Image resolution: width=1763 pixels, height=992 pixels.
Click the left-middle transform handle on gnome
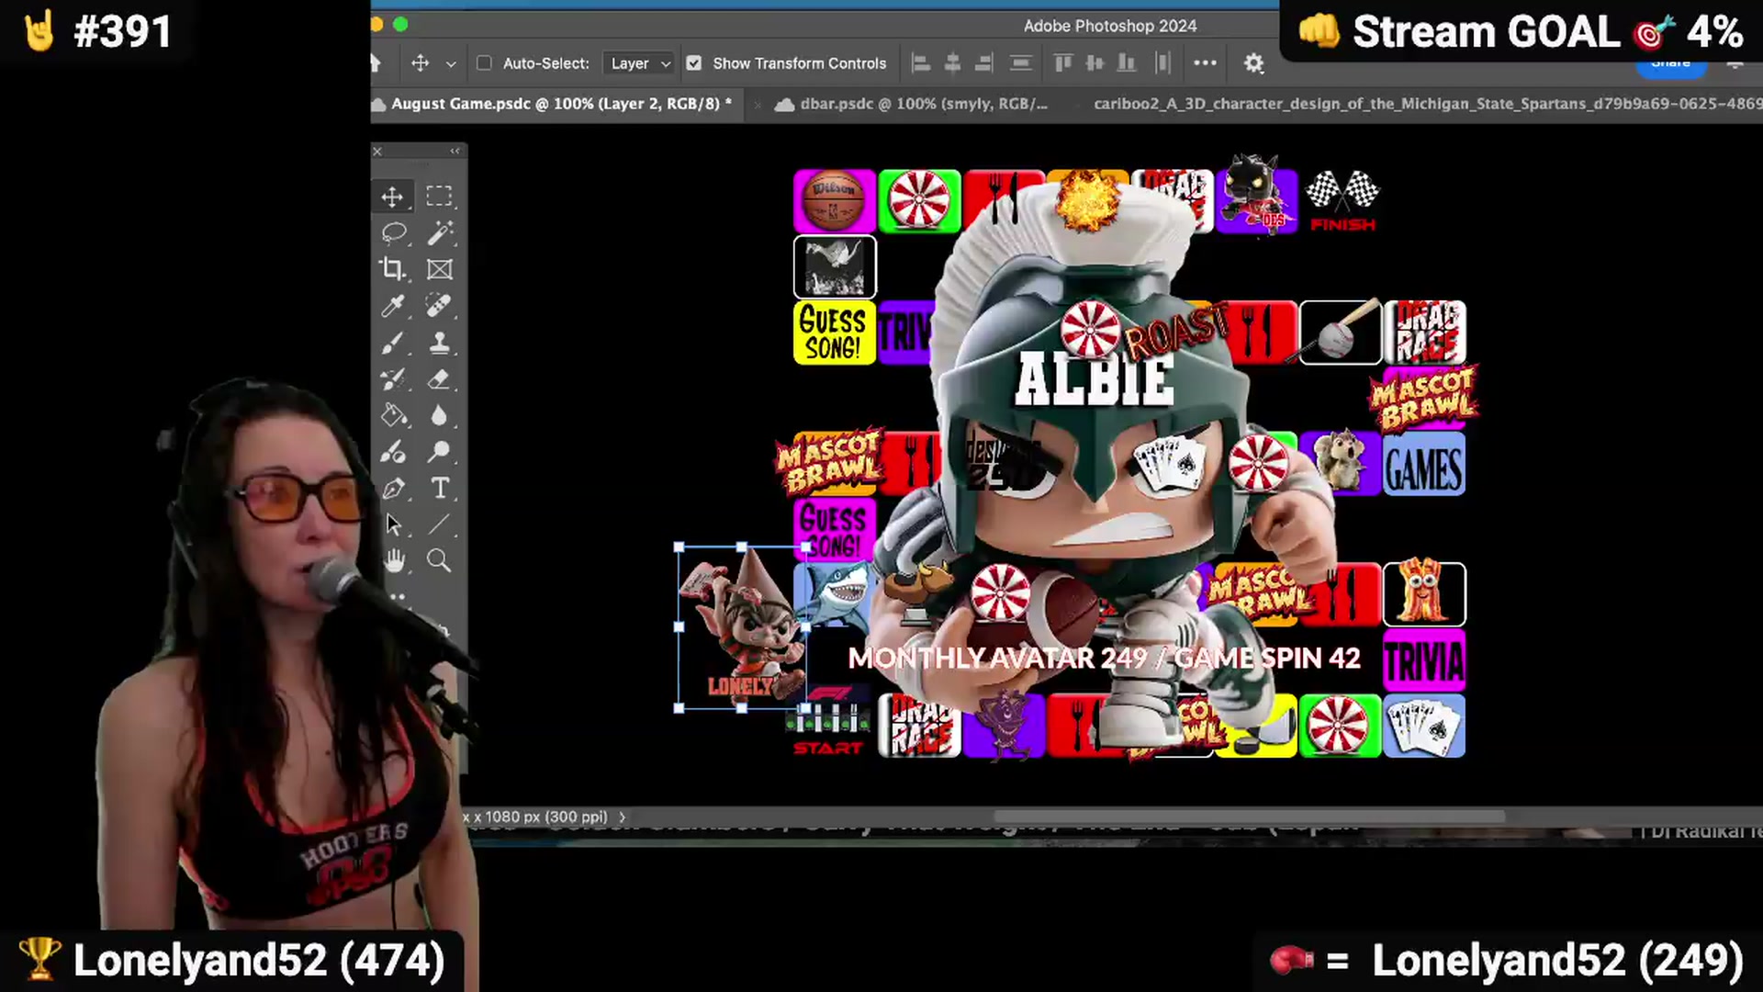click(x=679, y=627)
